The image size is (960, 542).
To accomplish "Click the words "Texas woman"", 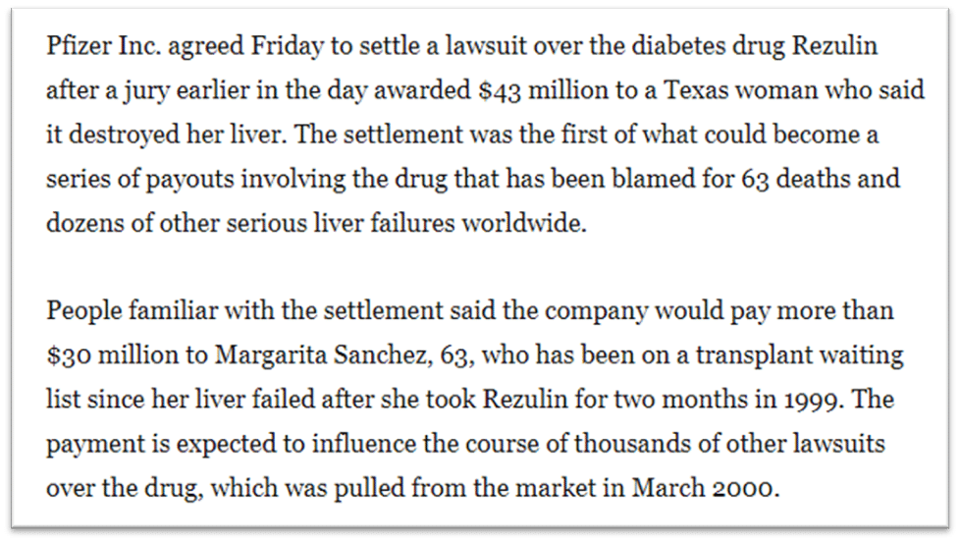I will pos(741,90).
